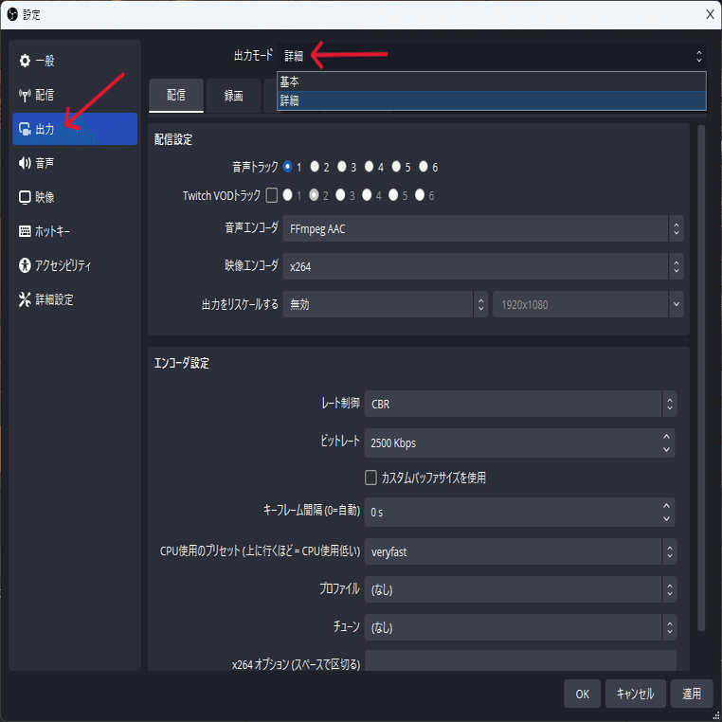Switch to the 録画 tab
The height and width of the screenshot is (722, 722).
click(233, 96)
